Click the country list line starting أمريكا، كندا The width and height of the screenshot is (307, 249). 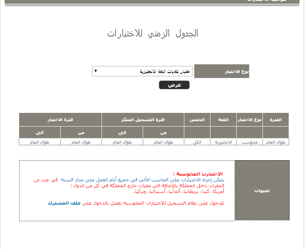[179, 191]
